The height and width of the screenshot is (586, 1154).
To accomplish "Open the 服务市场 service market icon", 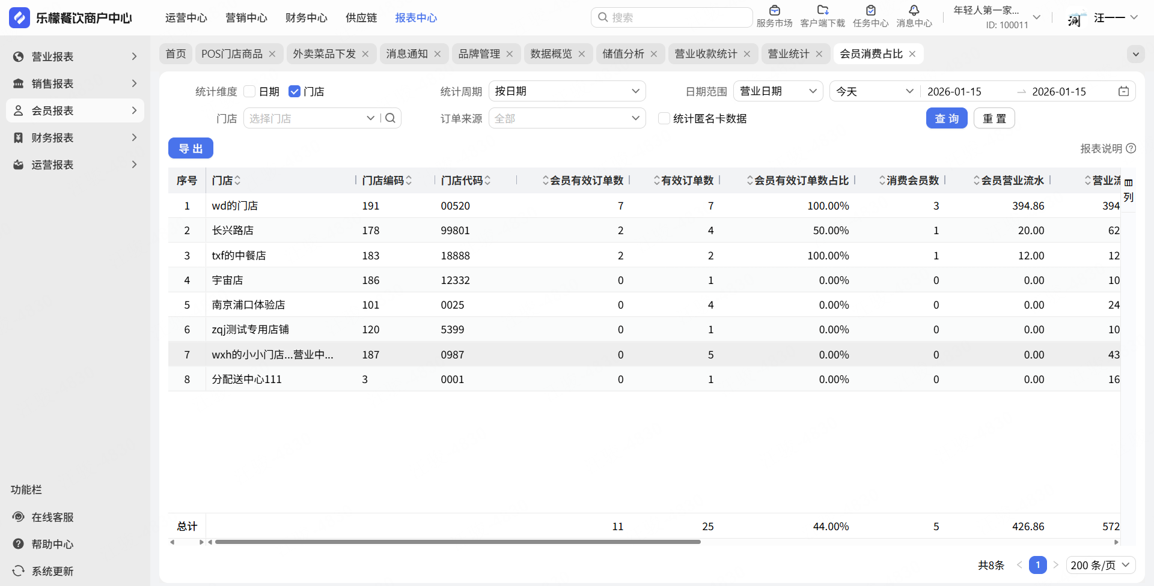I will tap(774, 11).
